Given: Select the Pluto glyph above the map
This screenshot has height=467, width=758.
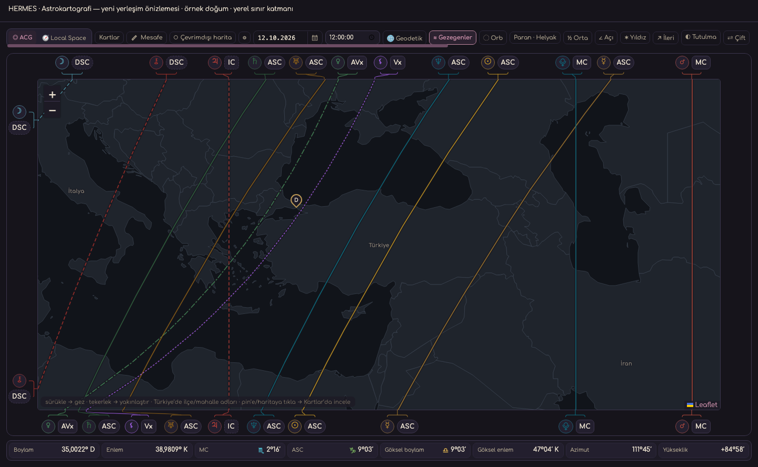Looking at the screenshot, I should click(x=563, y=62).
